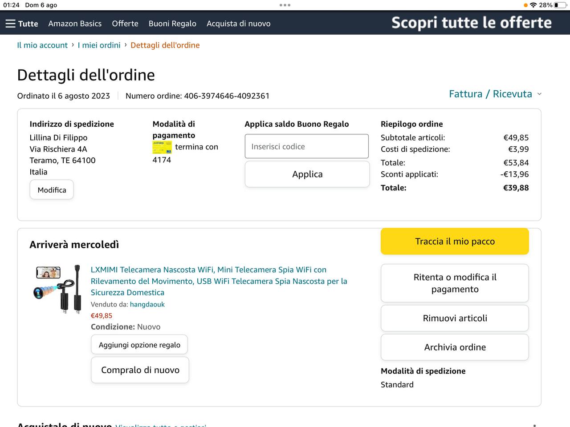Open Buoni Regalo navigation item
The height and width of the screenshot is (427, 570).
coord(172,24)
